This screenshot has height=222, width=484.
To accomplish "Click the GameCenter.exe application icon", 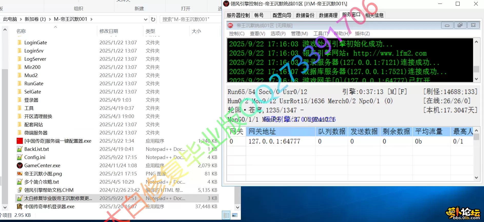I will pyautogui.click(x=20, y=165).
